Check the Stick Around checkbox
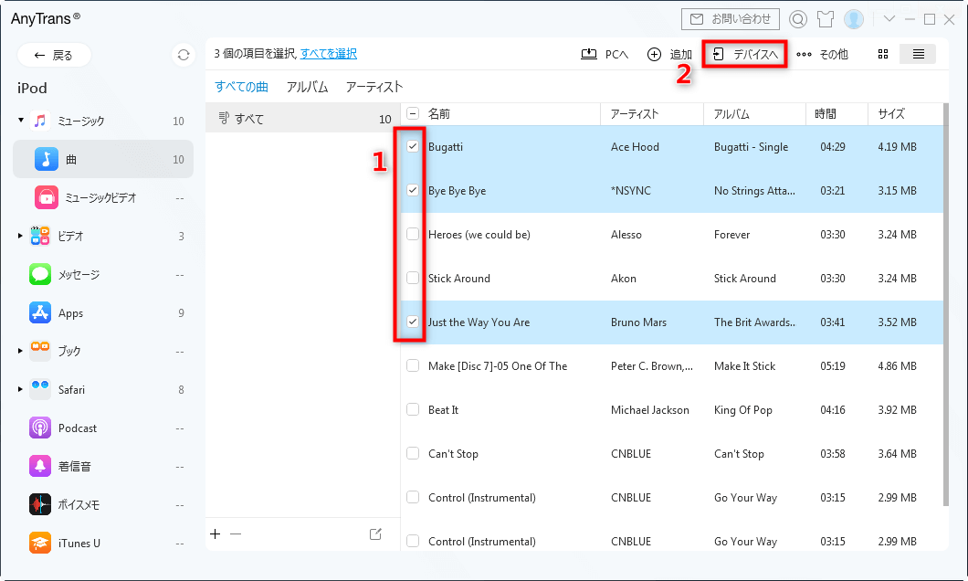The width and height of the screenshot is (968, 581). pos(413,278)
